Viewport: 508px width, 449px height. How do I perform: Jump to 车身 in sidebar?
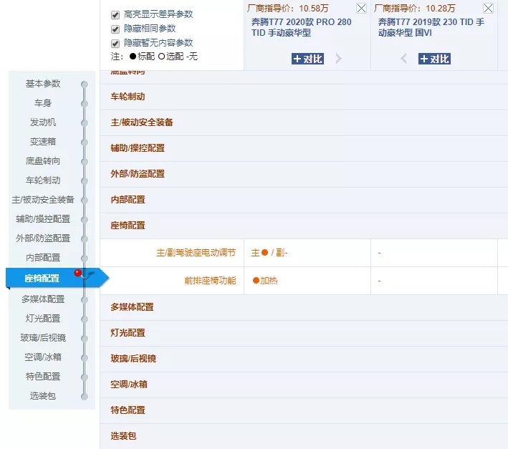point(43,103)
